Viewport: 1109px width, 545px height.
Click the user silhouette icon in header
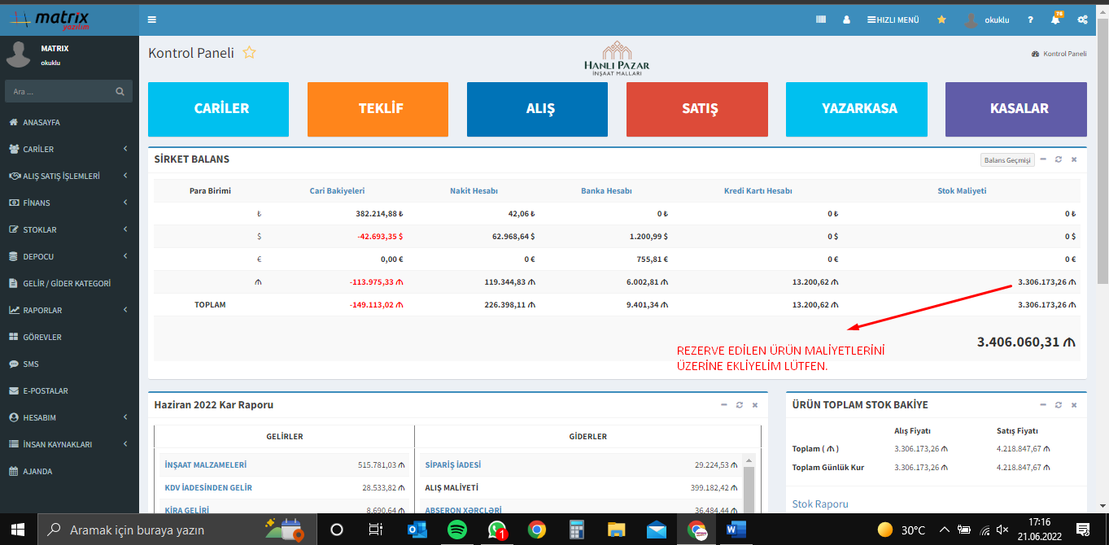pyautogui.click(x=846, y=20)
